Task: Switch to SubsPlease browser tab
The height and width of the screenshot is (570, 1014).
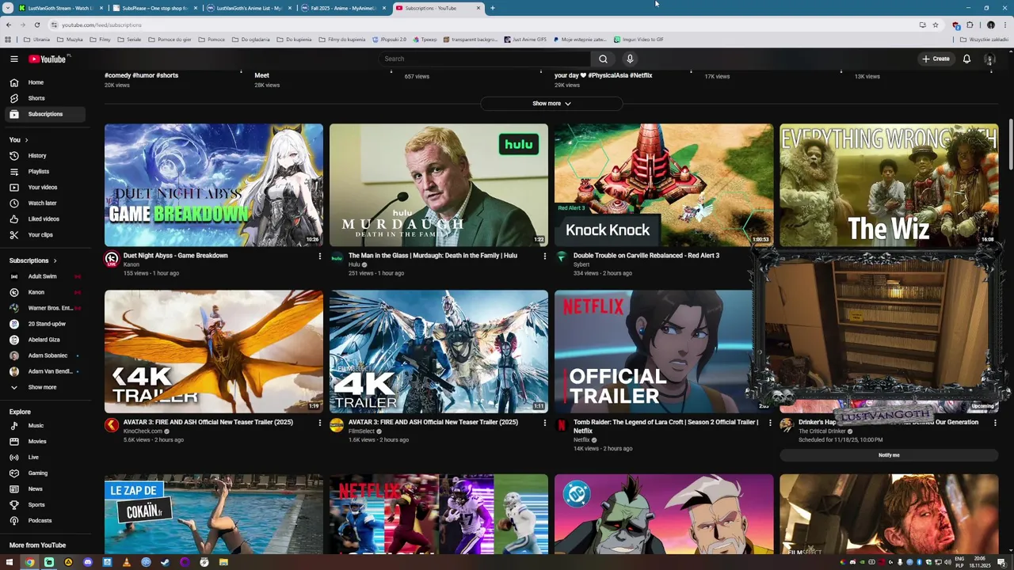Action: (154, 8)
